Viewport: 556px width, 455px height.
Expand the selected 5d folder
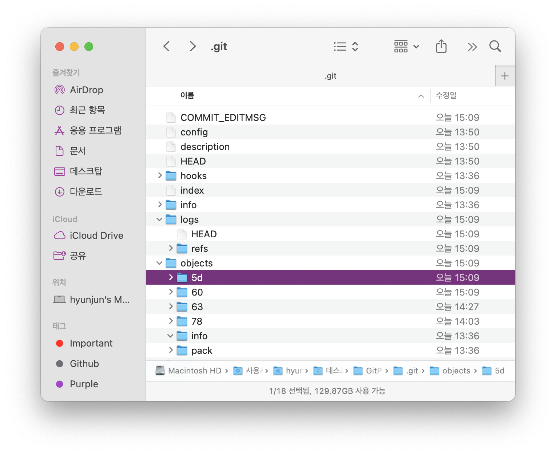click(171, 277)
